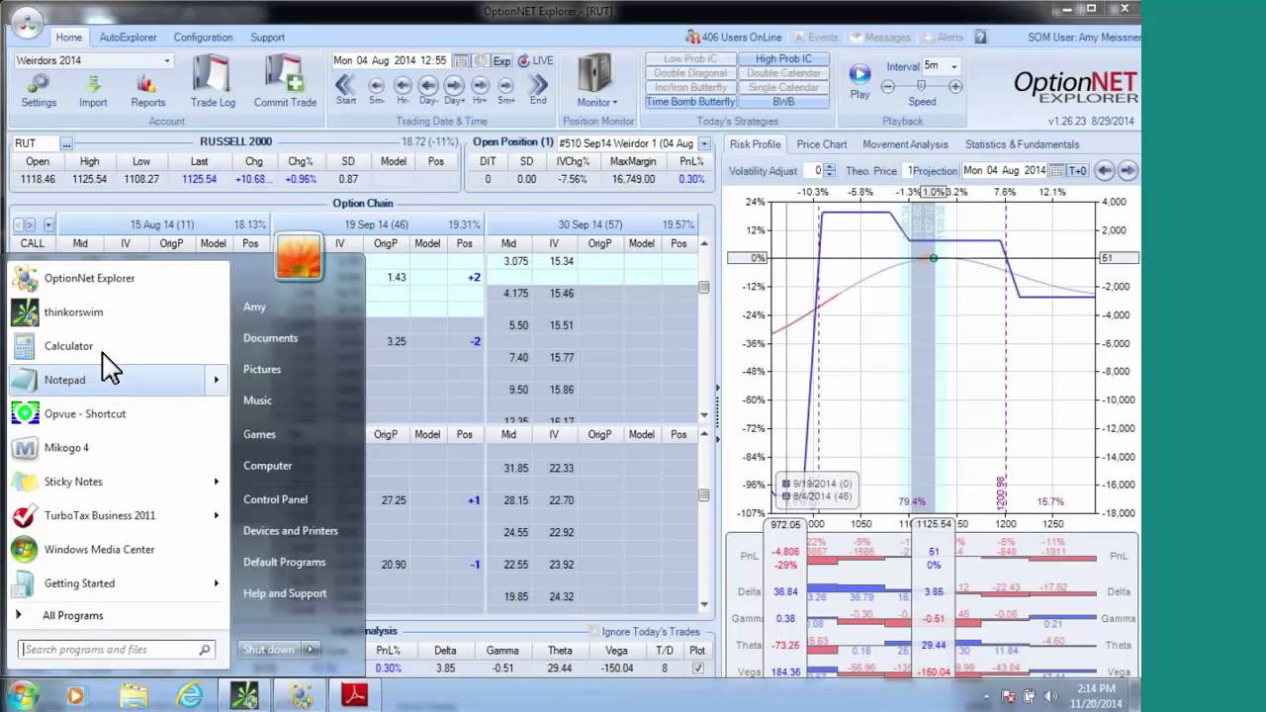Select the Low Prob IC strategy
The height and width of the screenshot is (712, 1266).
pos(690,59)
